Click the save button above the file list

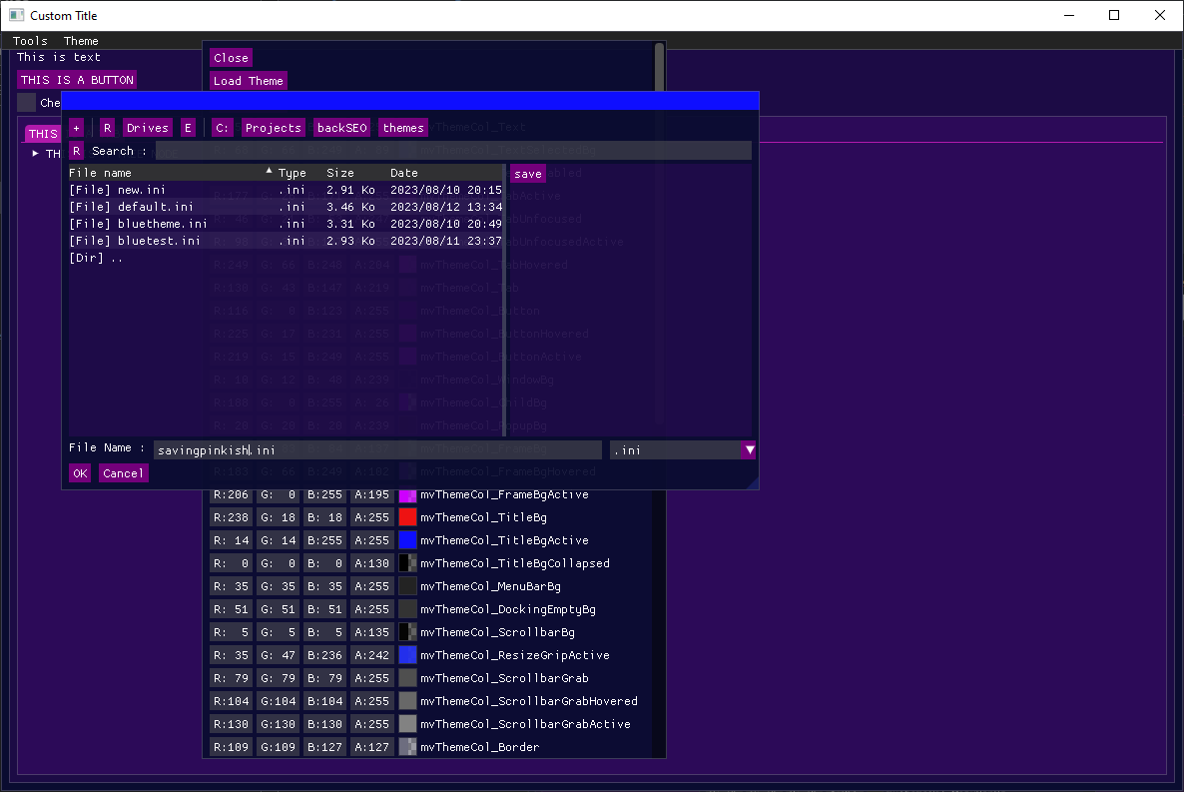coord(527,173)
